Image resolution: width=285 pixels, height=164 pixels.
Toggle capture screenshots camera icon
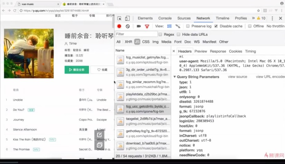139,26
